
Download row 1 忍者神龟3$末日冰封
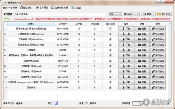pos(126,29)
